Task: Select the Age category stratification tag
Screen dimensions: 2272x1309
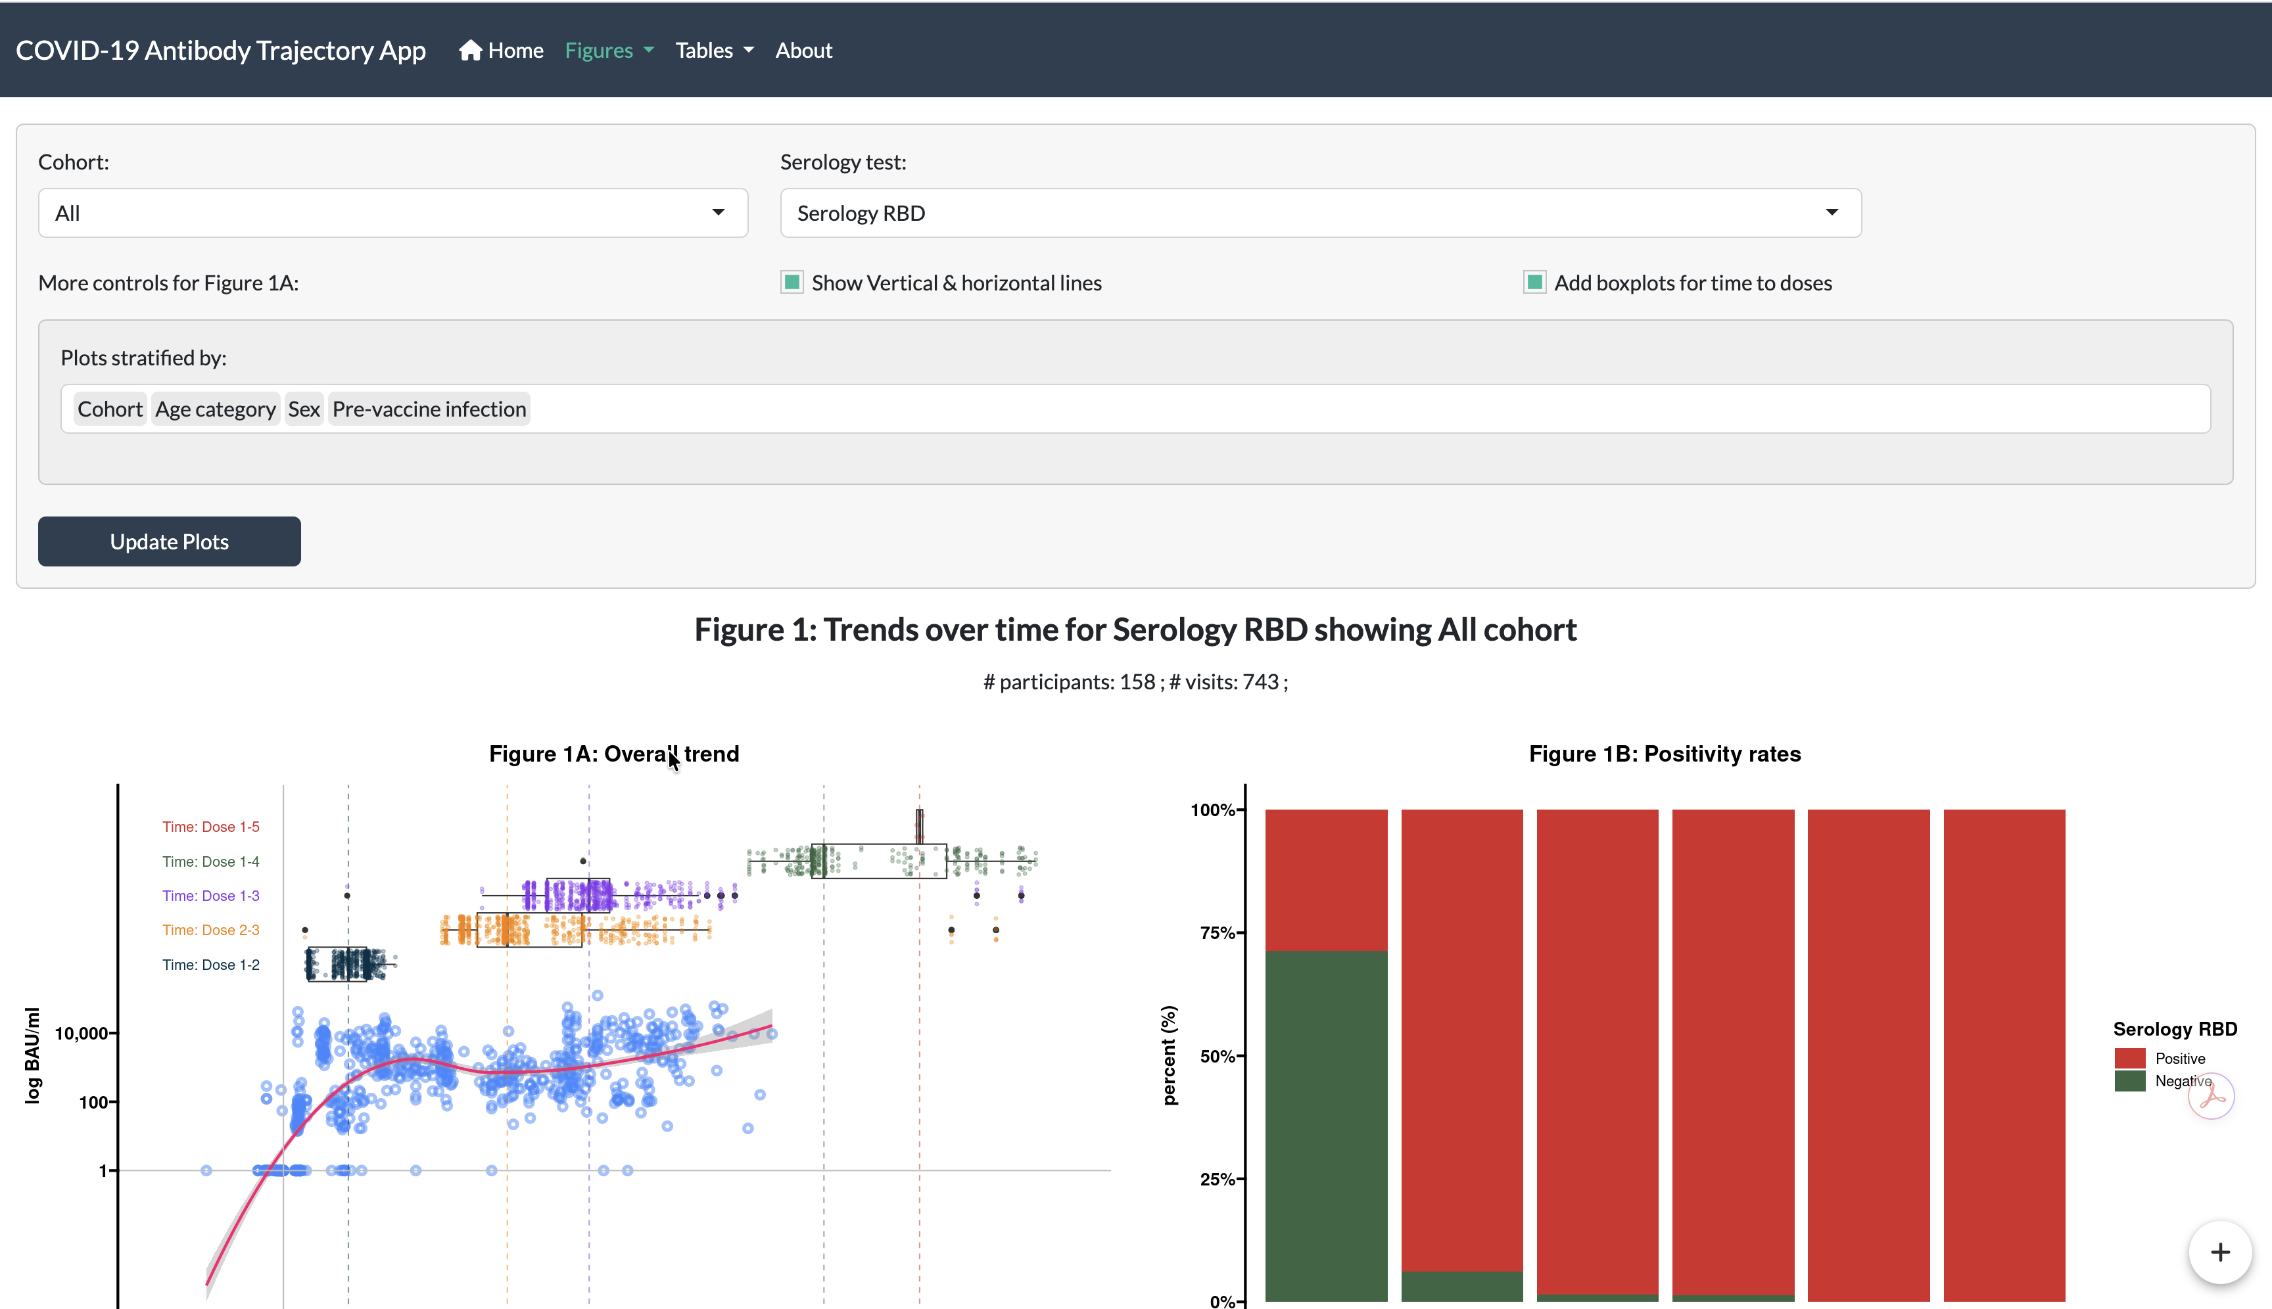Action: [215, 409]
